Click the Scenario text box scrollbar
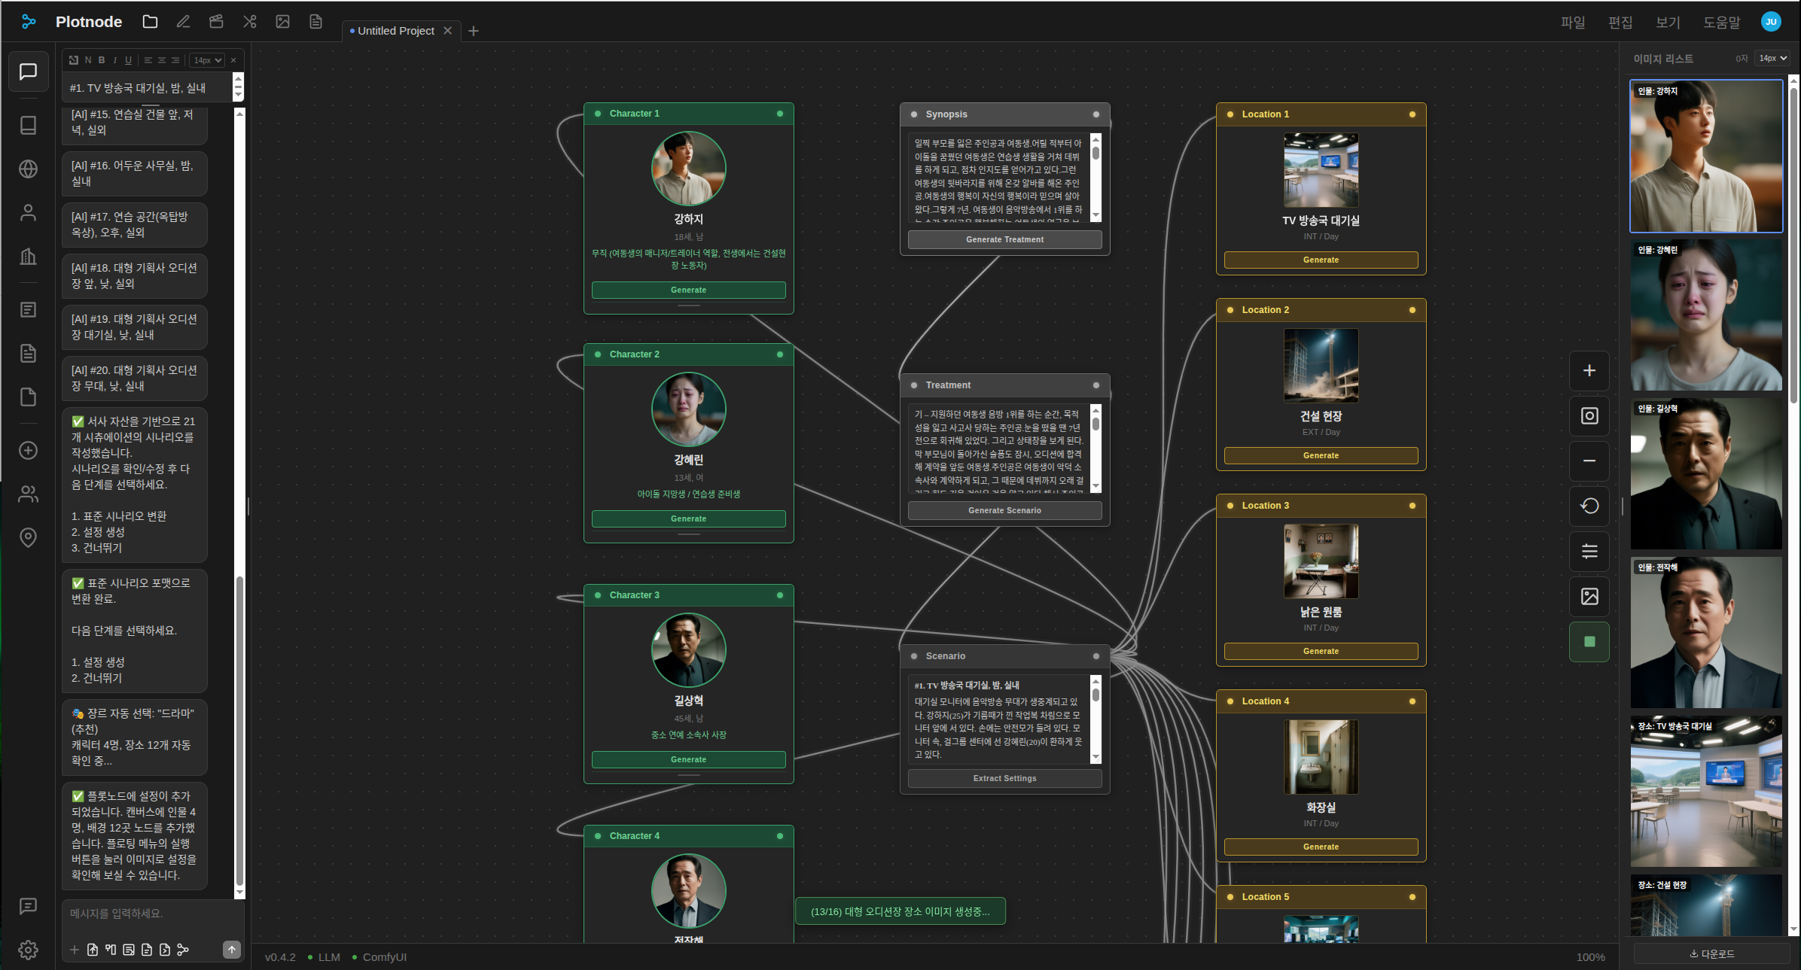The width and height of the screenshot is (1801, 970). click(1096, 719)
